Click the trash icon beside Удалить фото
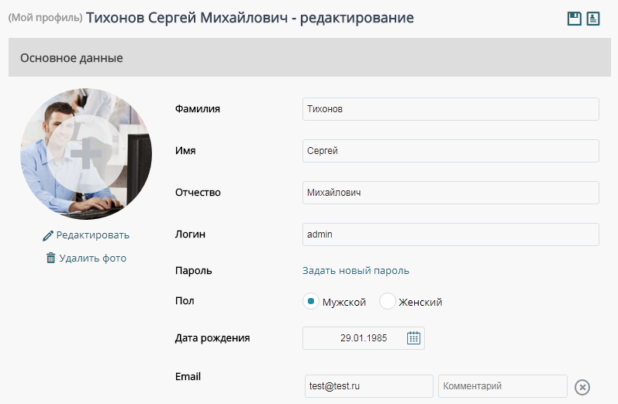The image size is (618, 404). [51, 258]
